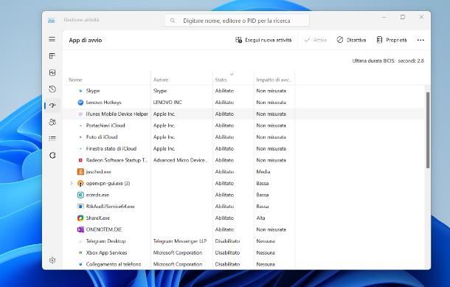Open the hamburger navigation menu
The width and height of the screenshot is (450, 287).
tap(52, 39)
